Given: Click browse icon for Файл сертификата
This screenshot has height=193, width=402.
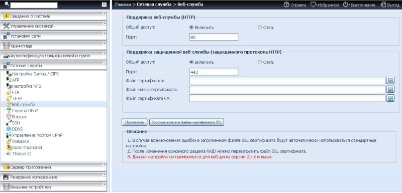Looking at the screenshot, I should (x=390, y=81).
